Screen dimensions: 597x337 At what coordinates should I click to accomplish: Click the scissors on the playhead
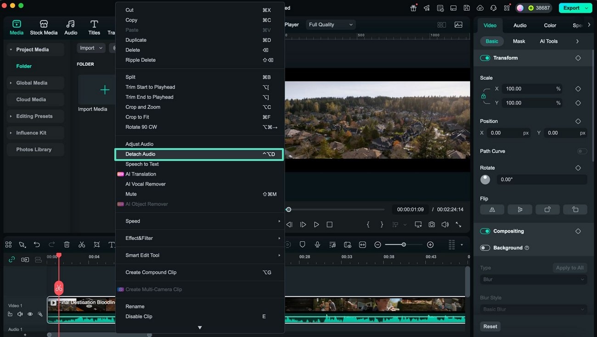[59, 288]
